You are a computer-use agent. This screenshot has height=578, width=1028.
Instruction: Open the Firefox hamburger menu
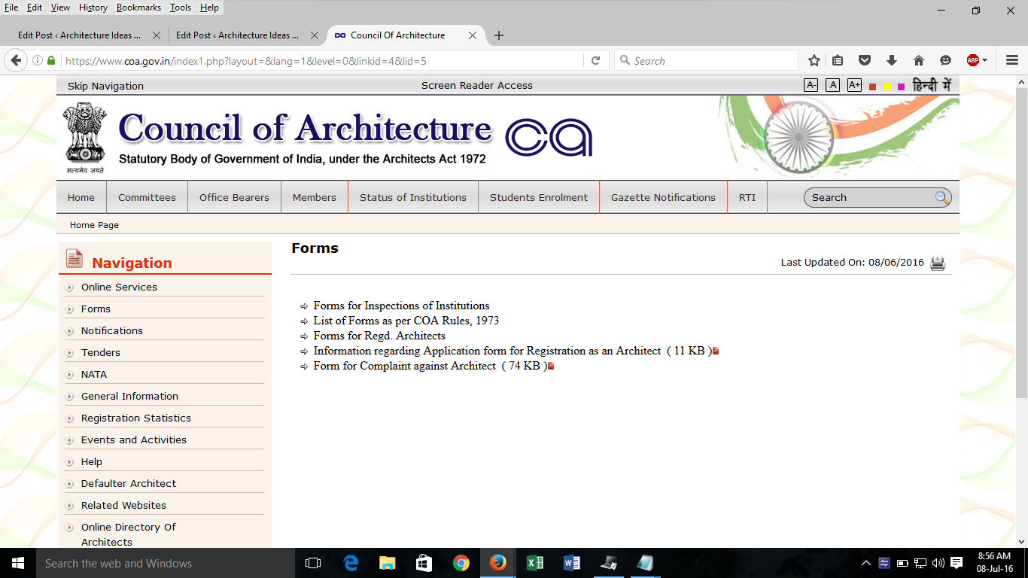(x=1012, y=61)
